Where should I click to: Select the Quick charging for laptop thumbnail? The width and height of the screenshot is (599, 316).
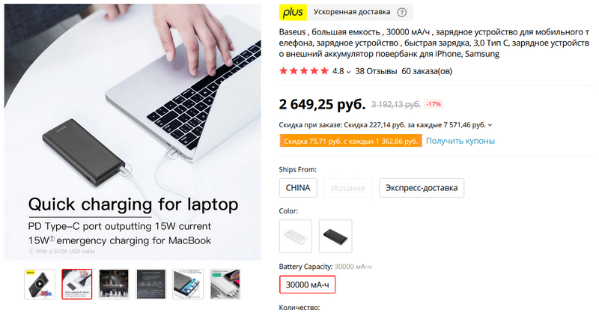77,284
